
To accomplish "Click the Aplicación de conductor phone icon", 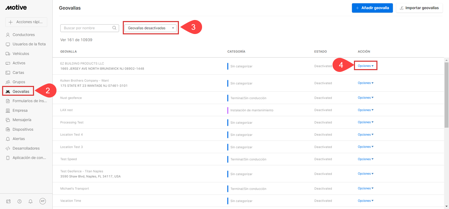I will pyautogui.click(x=8, y=158).
